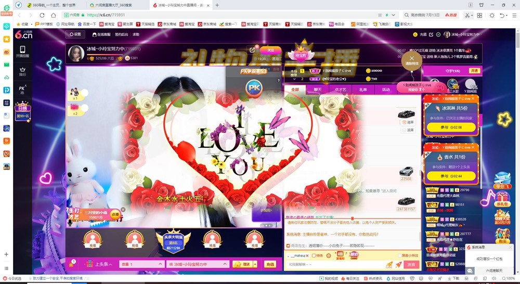Click the yellow rocket icon by chat input
This screenshot has height=284, width=520.
point(389,264)
